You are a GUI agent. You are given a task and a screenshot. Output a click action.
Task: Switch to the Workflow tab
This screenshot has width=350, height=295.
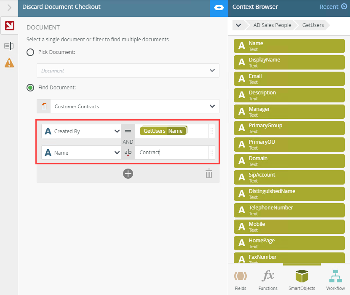(335, 280)
